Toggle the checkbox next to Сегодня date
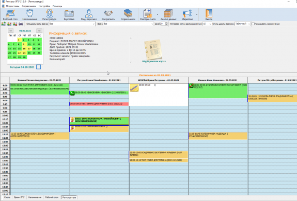 [x=38, y=67]
